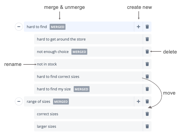Delete the 'larger sizes' item

[147, 126]
